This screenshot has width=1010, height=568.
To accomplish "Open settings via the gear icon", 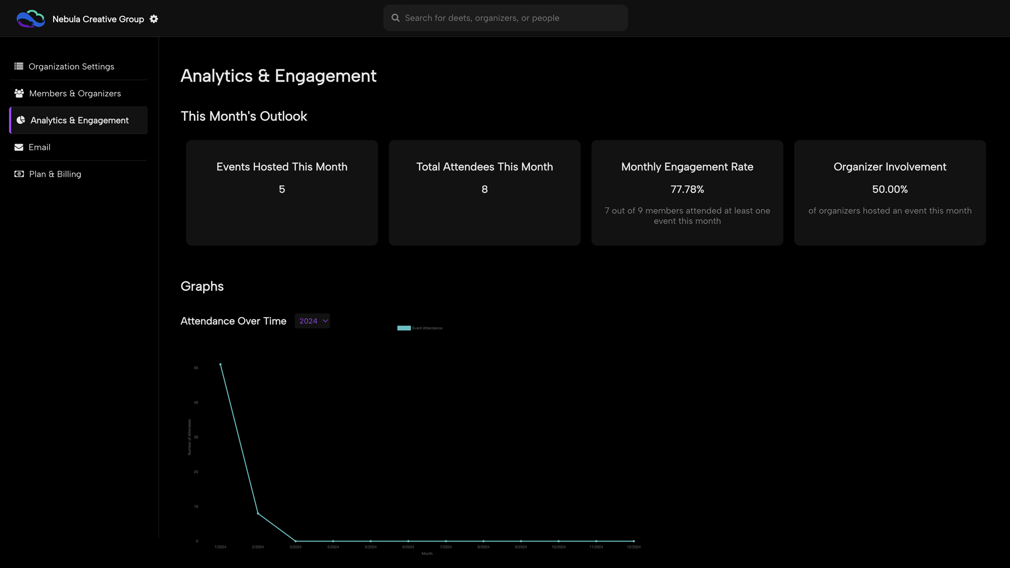I will [154, 18].
